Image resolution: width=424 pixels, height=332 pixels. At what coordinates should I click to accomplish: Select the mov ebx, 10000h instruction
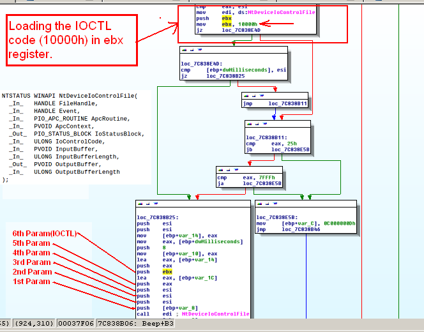(227, 24)
